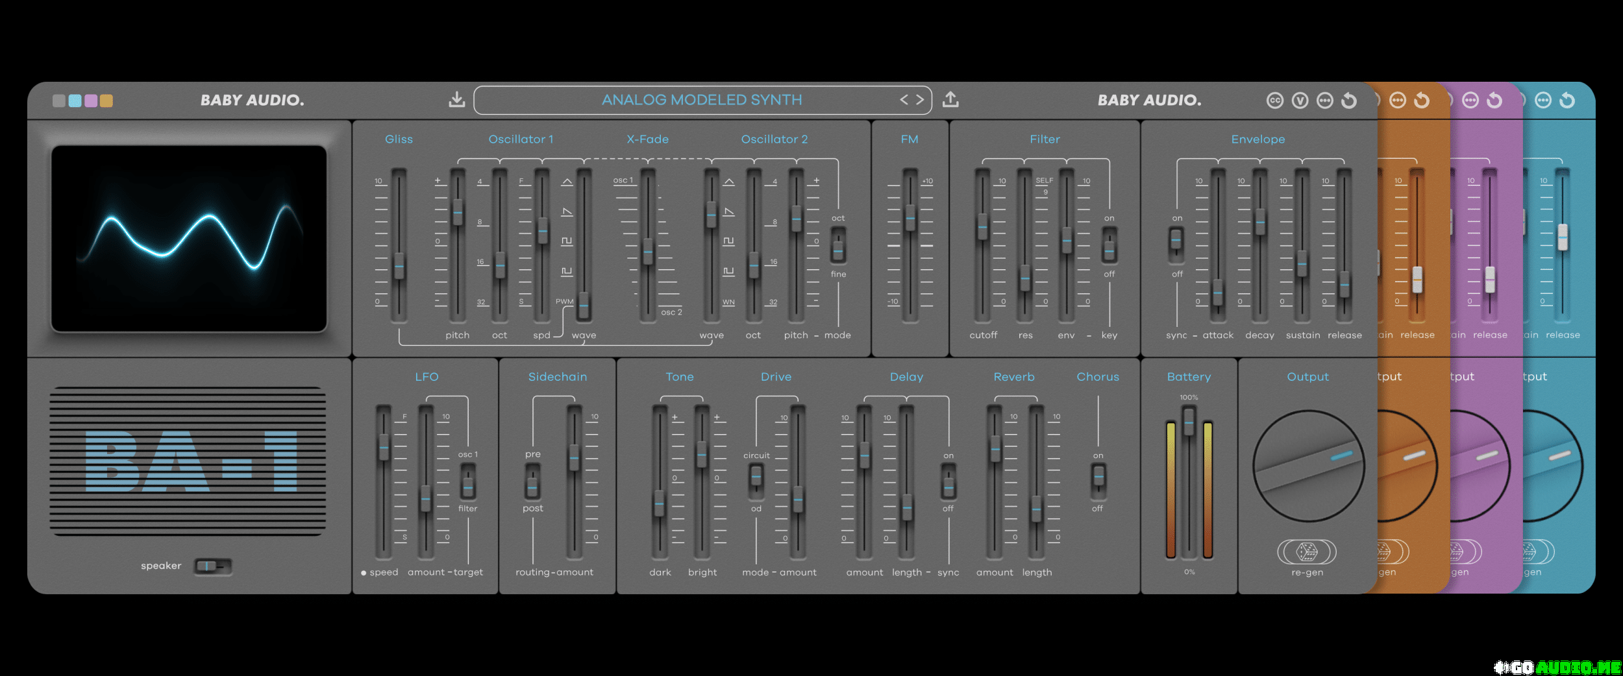The width and height of the screenshot is (1623, 676).
Task: Switch the Drive circuit/od mode toggle
Action: [756, 481]
